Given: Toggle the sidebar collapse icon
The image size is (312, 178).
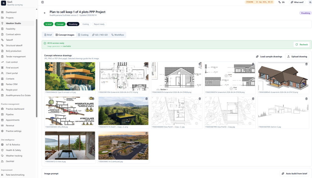Looking at the screenshot, I should click(x=43, y=2).
